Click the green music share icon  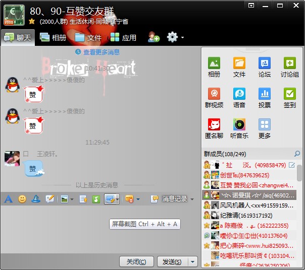(x=96, y=199)
